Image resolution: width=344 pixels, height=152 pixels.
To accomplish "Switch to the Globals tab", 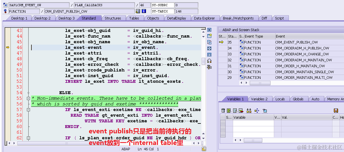I will pyautogui.click(x=298, y=99).
